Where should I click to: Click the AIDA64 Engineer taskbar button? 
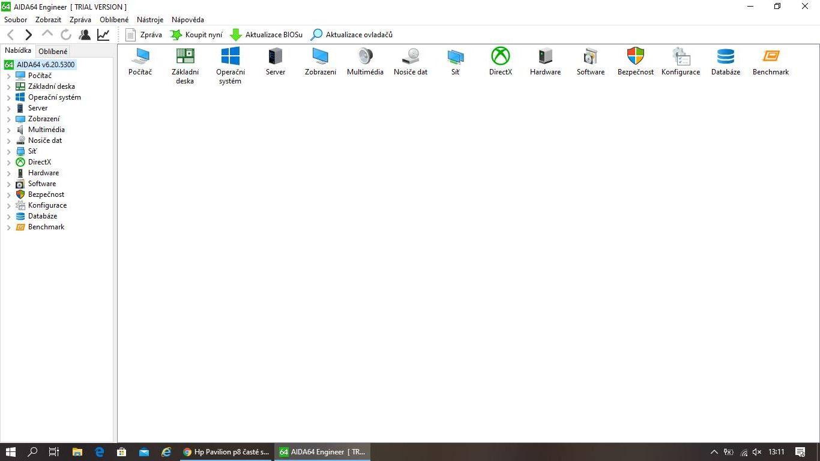point(323,452)
